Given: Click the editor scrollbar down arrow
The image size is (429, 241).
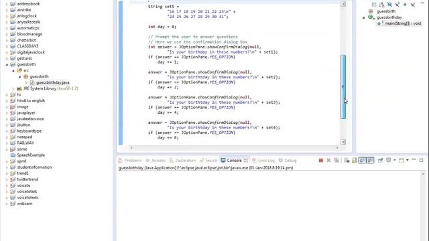Looking at the screenshot, I should tap(343, 142).
